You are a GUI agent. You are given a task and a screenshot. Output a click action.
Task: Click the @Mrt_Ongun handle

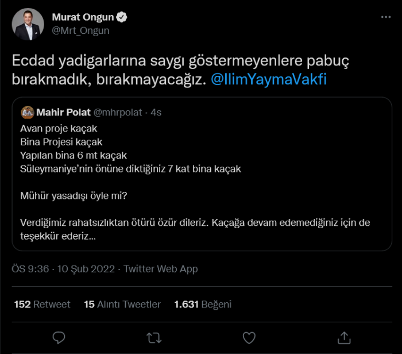coord(80,30)
